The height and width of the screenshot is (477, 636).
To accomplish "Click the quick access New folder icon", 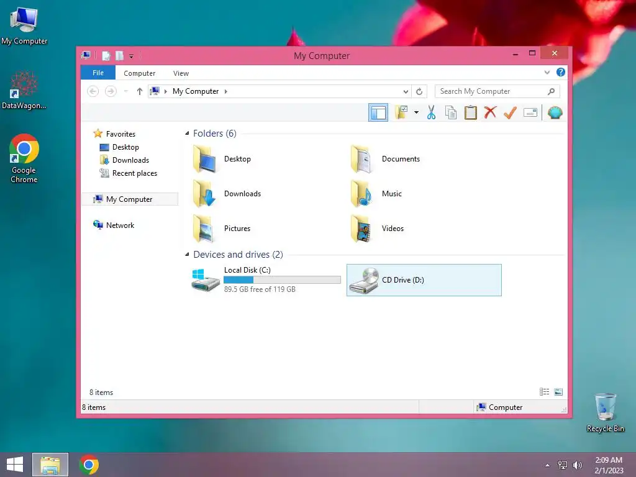I will pyautogui.click(x=119, y=55).
